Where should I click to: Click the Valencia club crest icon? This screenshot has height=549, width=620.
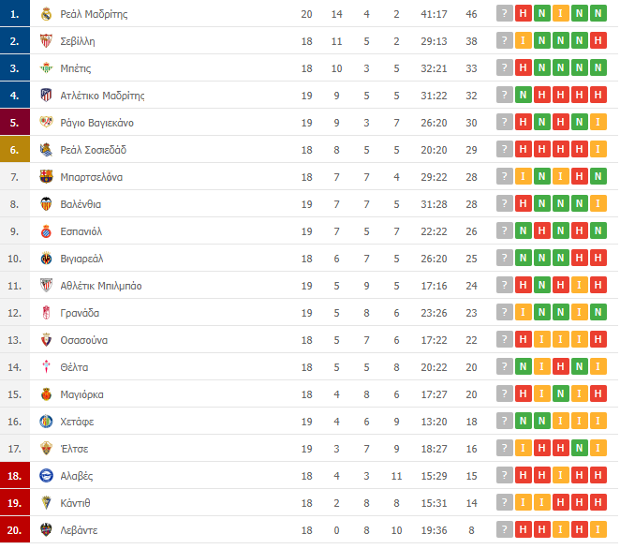(x=46, y=204)
